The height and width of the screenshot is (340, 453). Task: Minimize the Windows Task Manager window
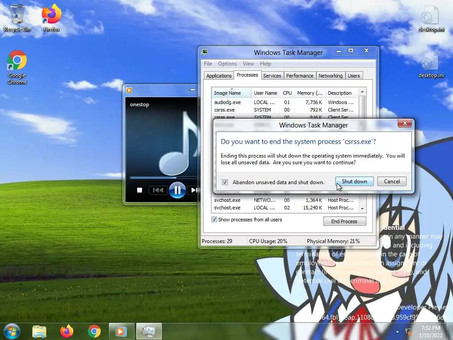coord(338,51)
